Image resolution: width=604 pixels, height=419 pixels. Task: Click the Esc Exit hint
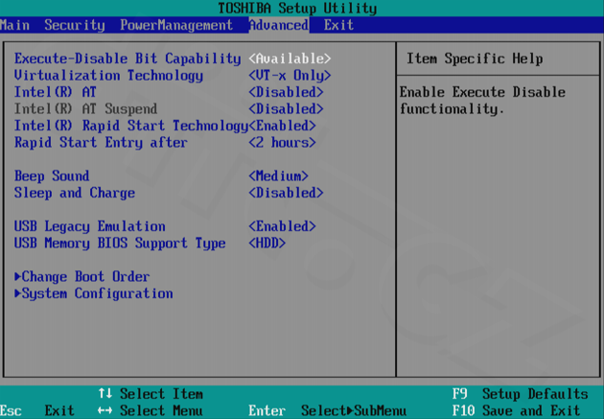point(37,410)
